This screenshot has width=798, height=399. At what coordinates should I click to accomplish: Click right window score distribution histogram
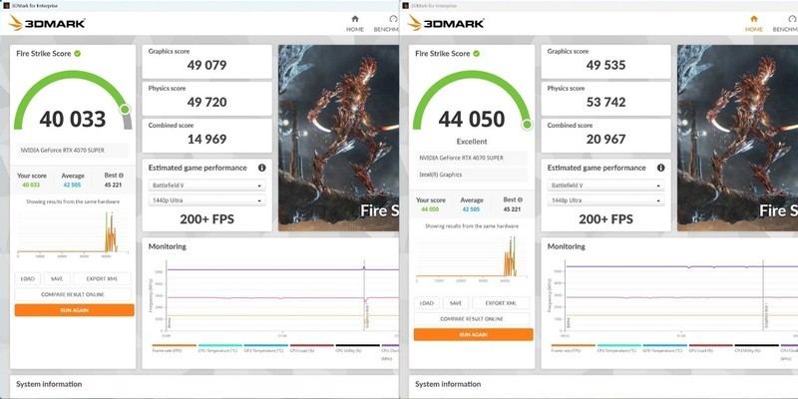click(x=472, y=257)
